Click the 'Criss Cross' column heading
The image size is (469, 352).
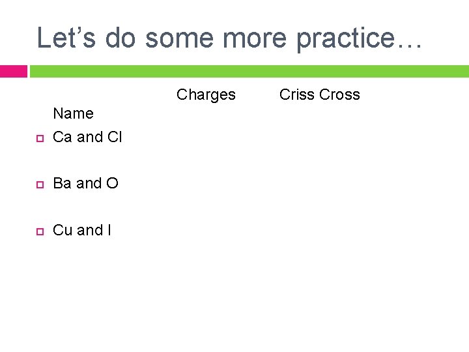319,95
